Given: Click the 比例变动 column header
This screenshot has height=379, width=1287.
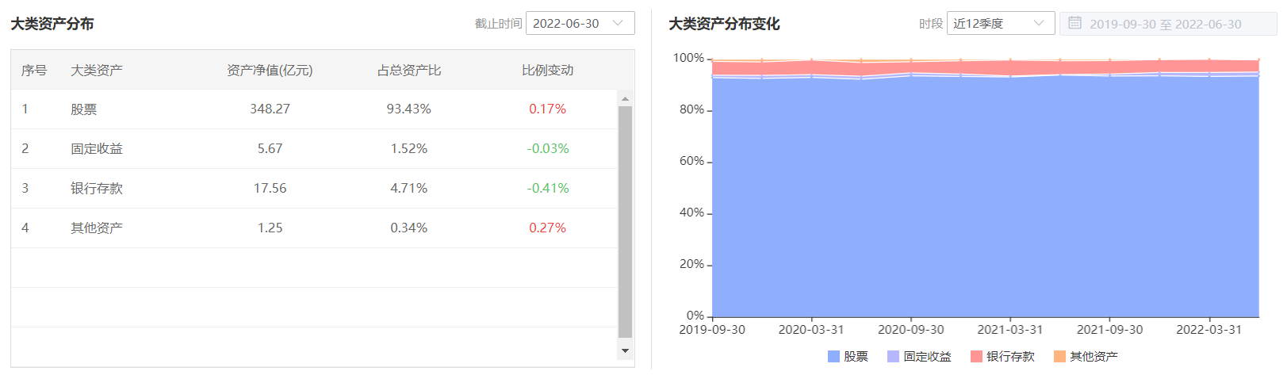Looking at the screenshot, I should pyautogui.click(x=548, y=70).
